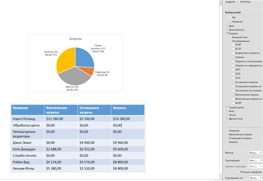
Task: Select Фактические затраты in selected fields list
Action: point(241,135)
